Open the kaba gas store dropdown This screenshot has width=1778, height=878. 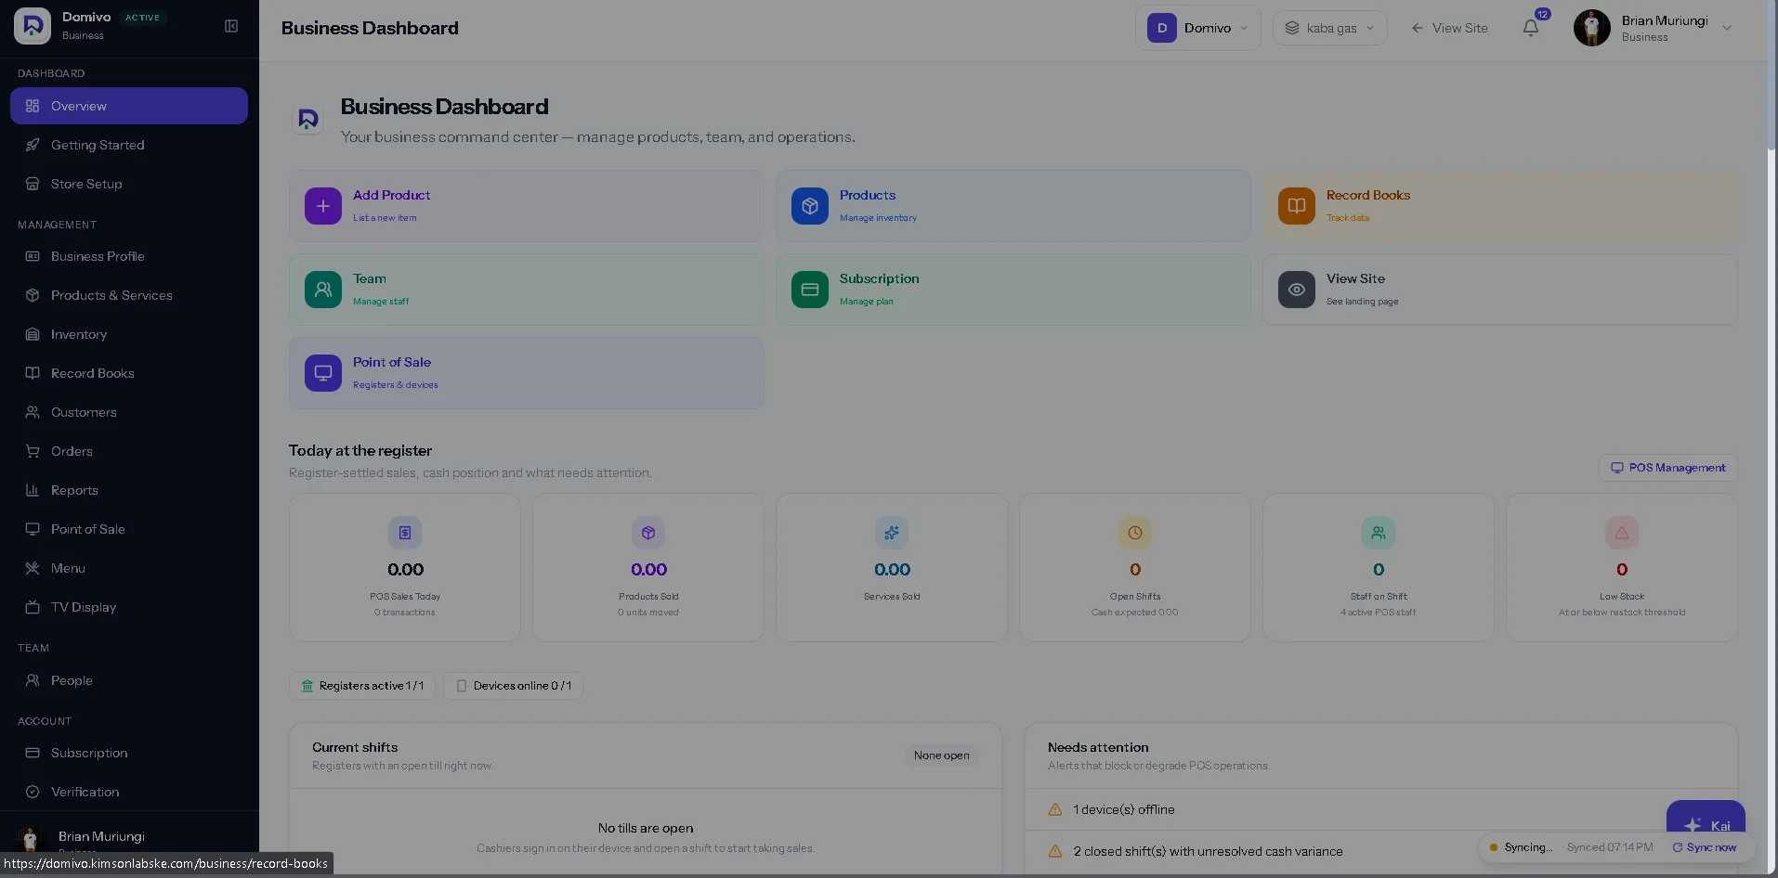tap(1330, 28)
